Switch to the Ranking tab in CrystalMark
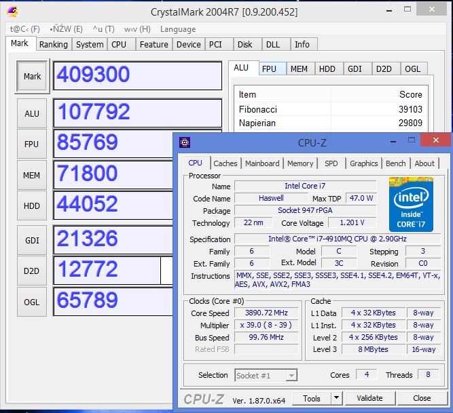The width and height of the screenshot is (453, 413). pos(54,44)
